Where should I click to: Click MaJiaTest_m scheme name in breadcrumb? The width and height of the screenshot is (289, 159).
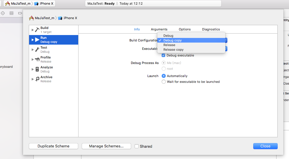[x=44, y=18]
